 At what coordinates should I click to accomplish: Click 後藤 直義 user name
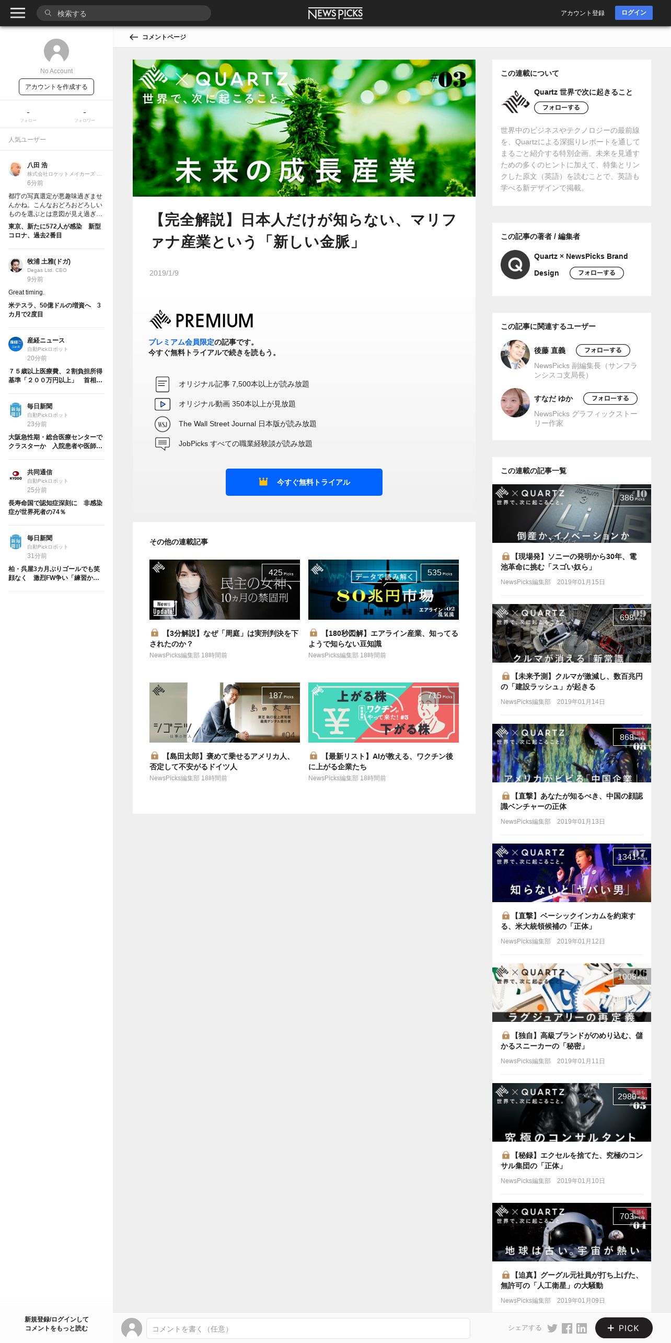550,350
